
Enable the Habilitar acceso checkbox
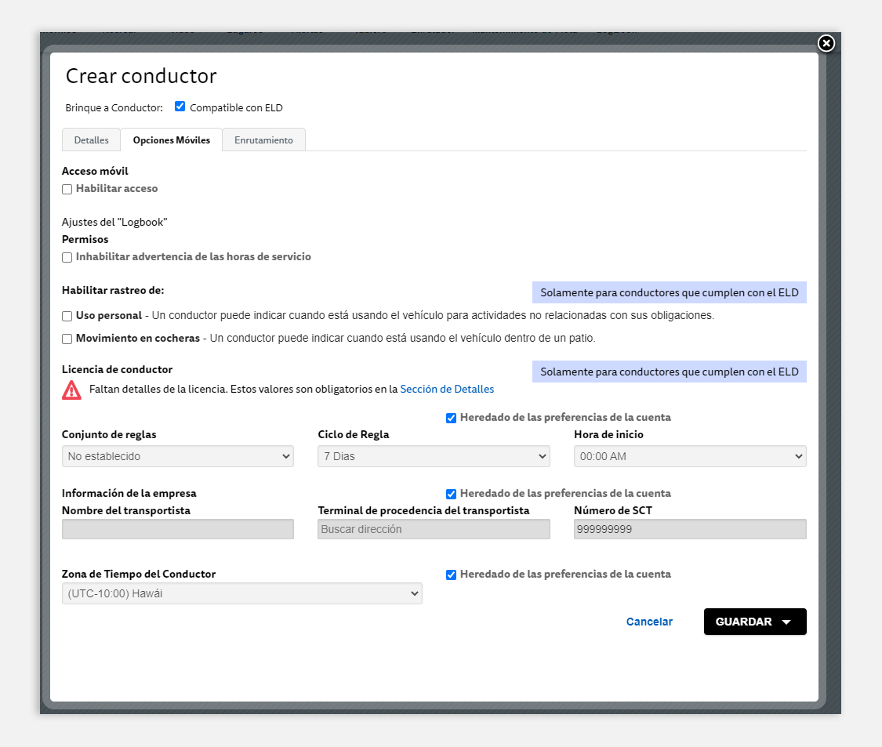[67, 189]
